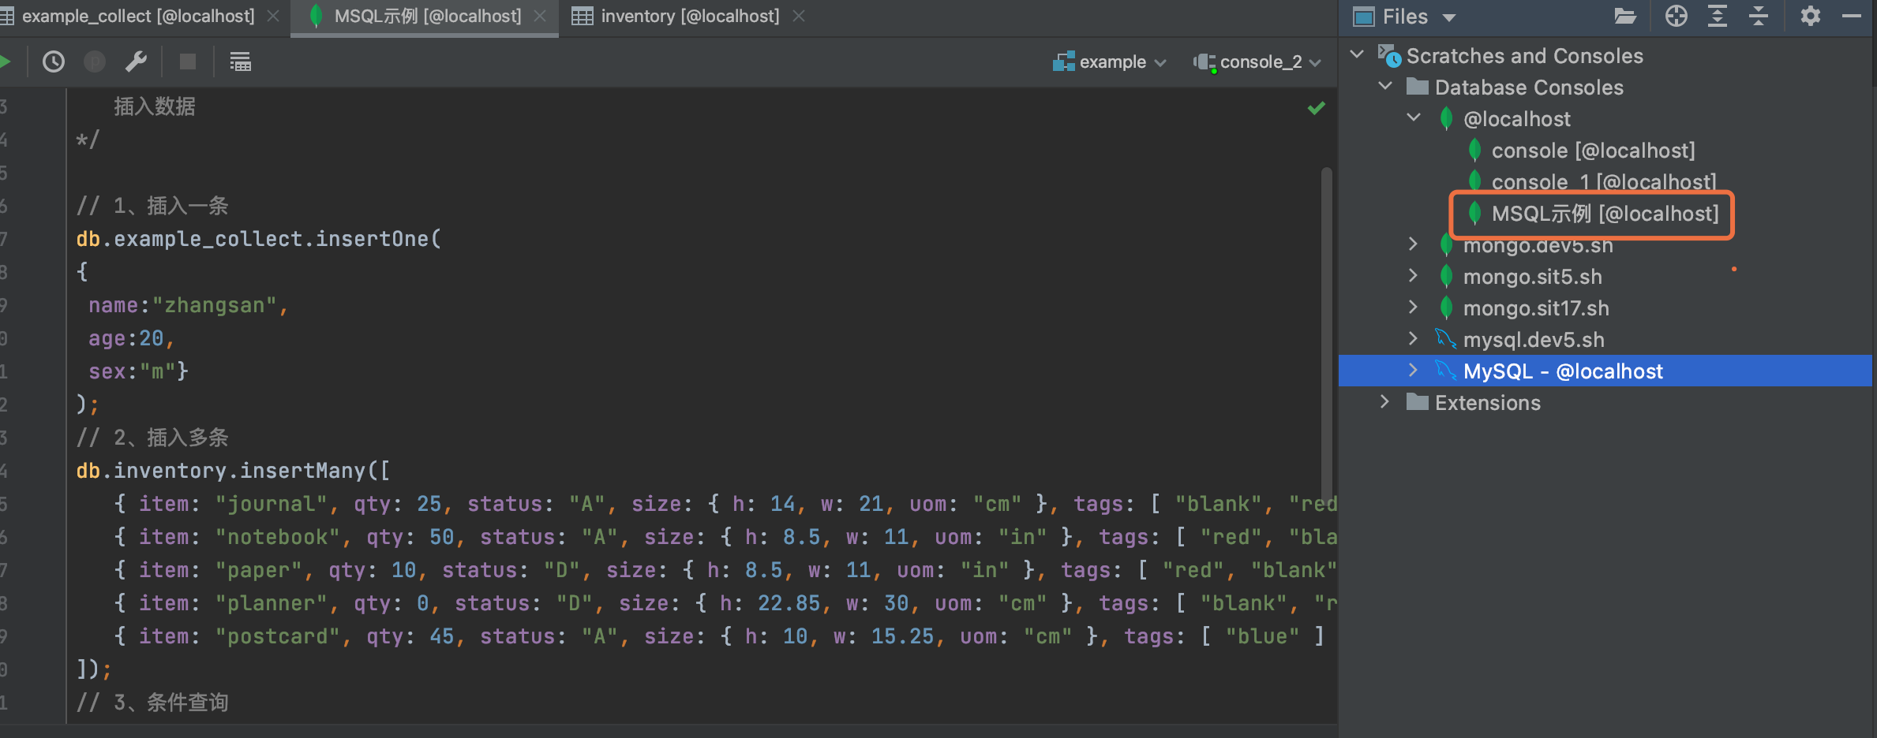
Task: Open the example database dropdown
Action: tap(1108, 61)
